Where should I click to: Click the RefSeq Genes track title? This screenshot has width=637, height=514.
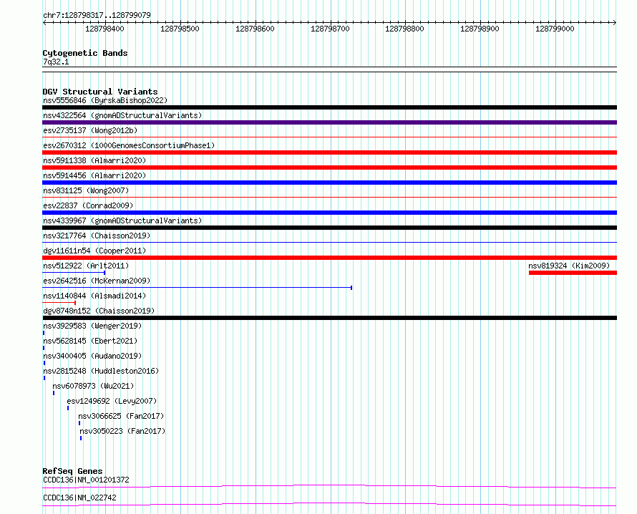tap(72, 471)
